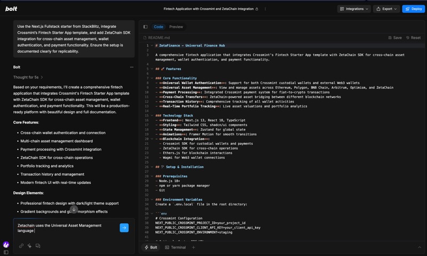
Task: Click Reset for README.md
Action: 413,38
